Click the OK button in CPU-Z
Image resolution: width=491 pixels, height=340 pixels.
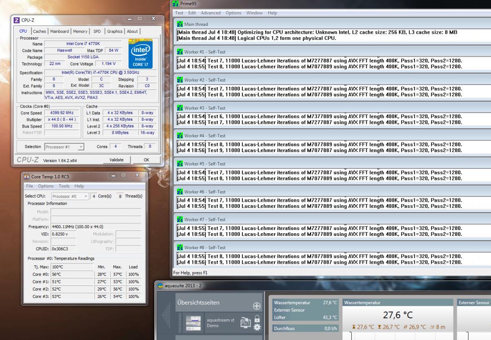pos(146,160)
